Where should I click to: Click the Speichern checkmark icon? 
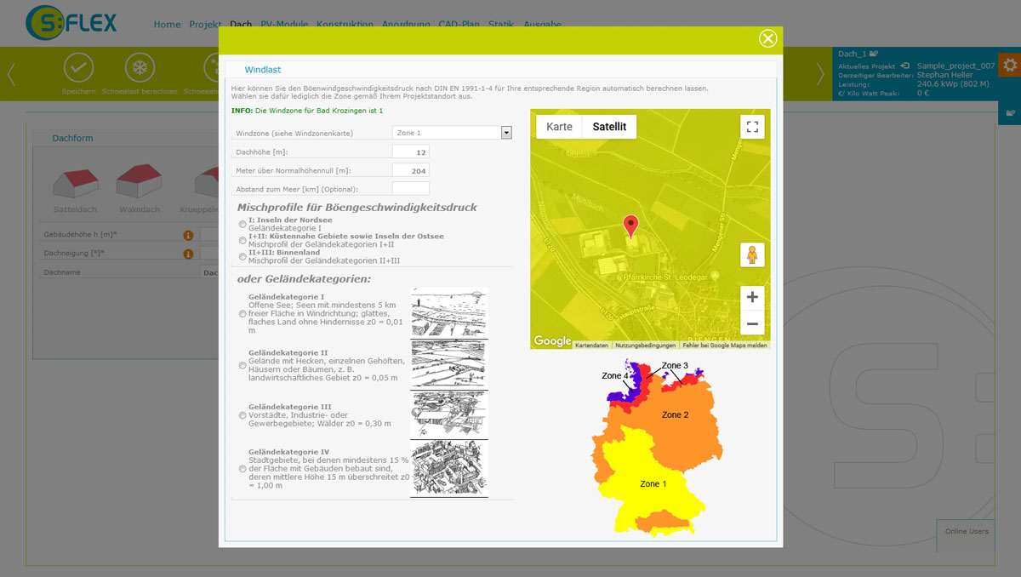click(78, 67)
